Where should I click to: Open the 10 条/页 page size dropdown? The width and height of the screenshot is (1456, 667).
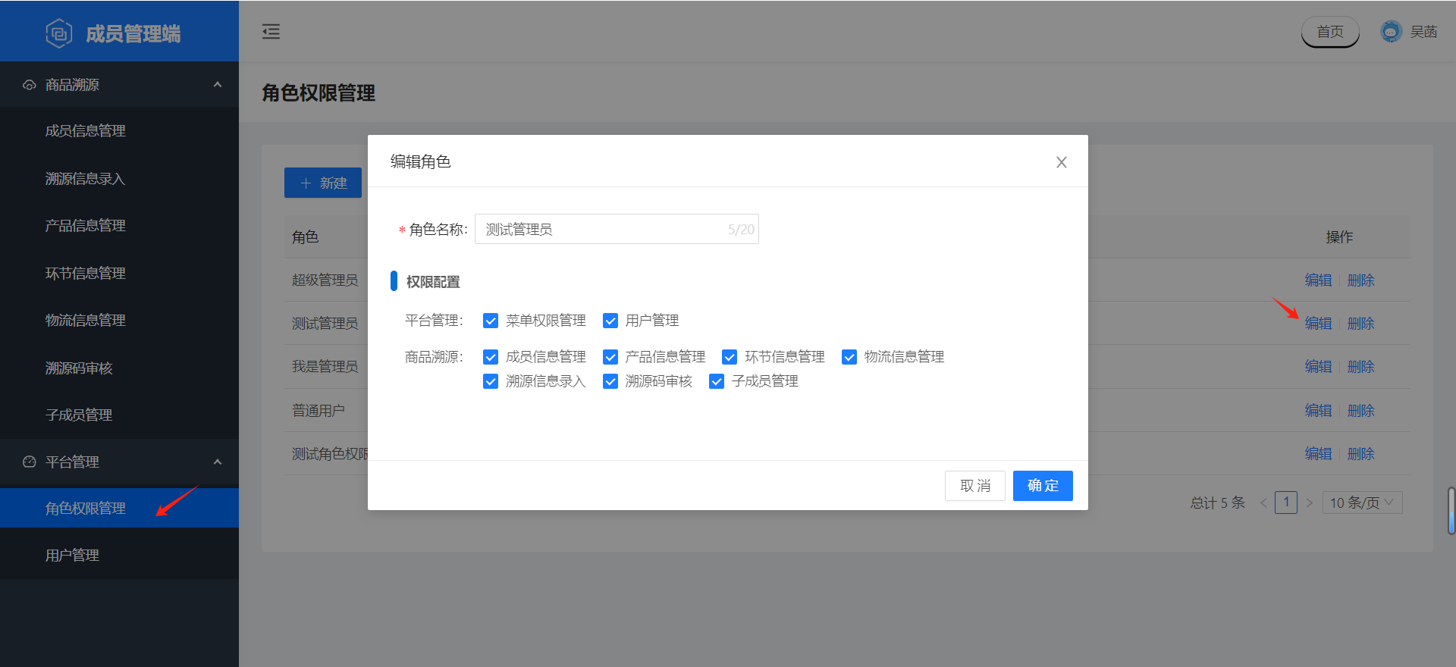tap(1362, 503)
